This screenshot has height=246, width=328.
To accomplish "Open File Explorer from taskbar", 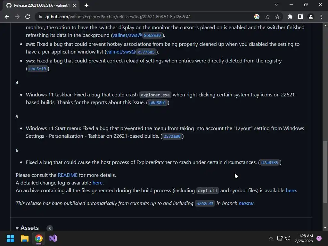I will [24, 238].
